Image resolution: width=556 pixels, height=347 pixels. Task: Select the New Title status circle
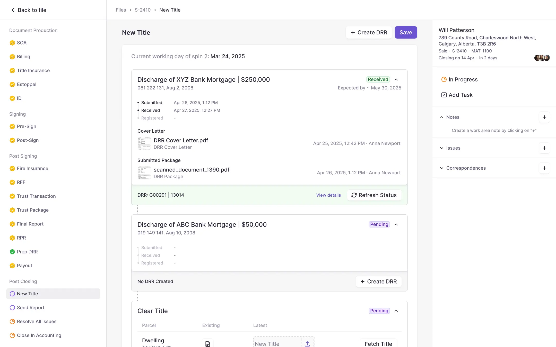[x=12, y=294]
